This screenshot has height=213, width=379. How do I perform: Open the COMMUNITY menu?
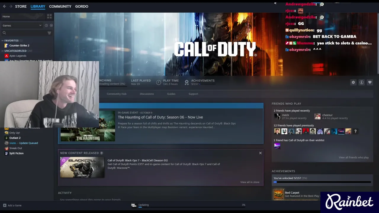[x=60, y=6]
